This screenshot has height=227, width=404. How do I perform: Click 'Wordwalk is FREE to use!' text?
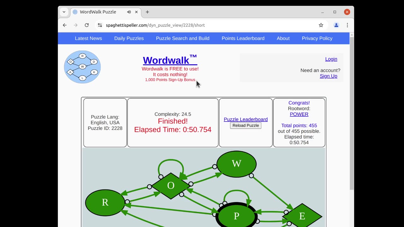pos(170,69)
